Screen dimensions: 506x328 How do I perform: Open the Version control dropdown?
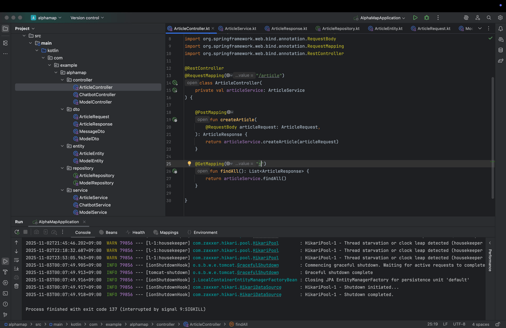[87, 18]
